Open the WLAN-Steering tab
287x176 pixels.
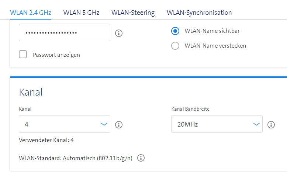pyautogui.click(x=133, y=13)
